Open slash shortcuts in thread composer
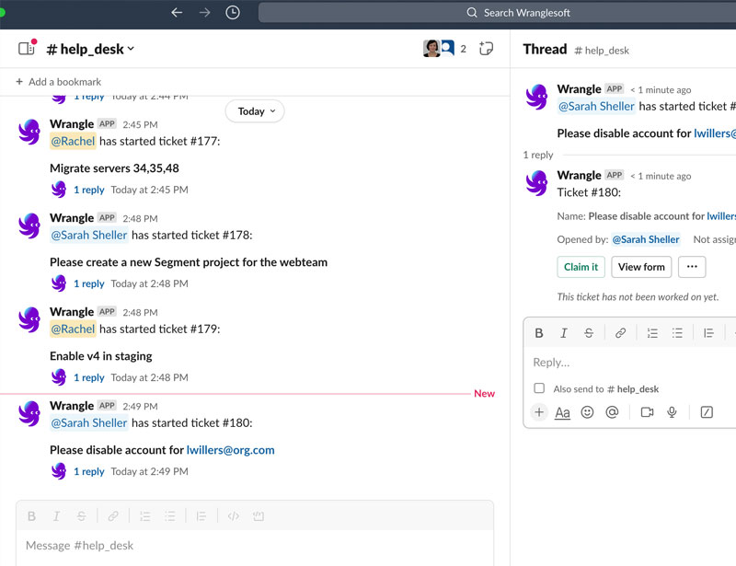The height and width of the screenshot is (566, 736). pos(707,412)
